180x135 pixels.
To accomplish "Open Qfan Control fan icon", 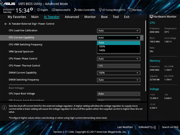I will pos(75,10).
